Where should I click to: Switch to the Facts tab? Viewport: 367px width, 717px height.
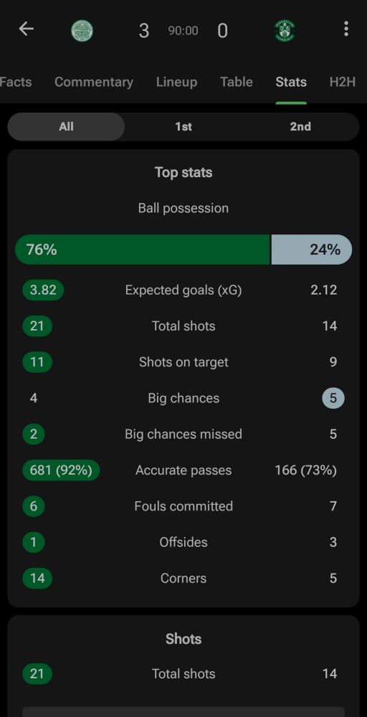(x=16, y=82)
